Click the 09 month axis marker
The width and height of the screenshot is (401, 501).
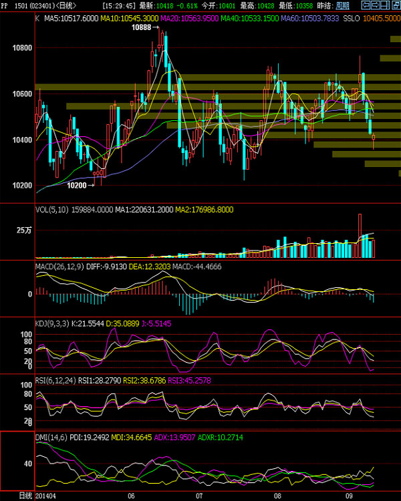[349, 496]
